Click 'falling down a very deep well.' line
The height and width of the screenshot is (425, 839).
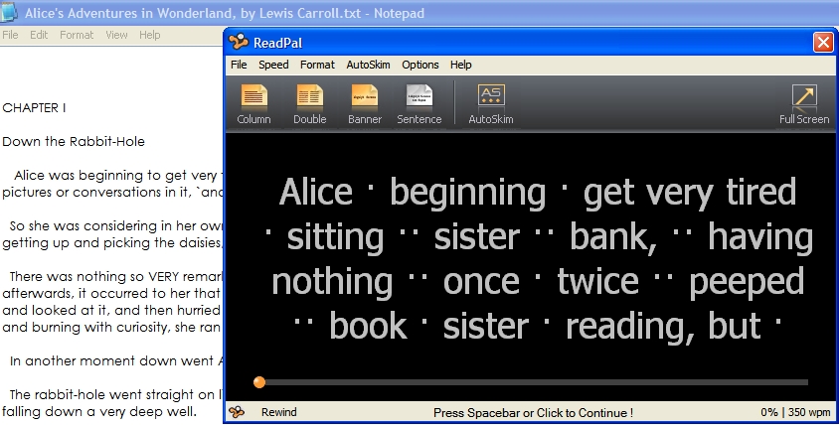click(99, 412)
